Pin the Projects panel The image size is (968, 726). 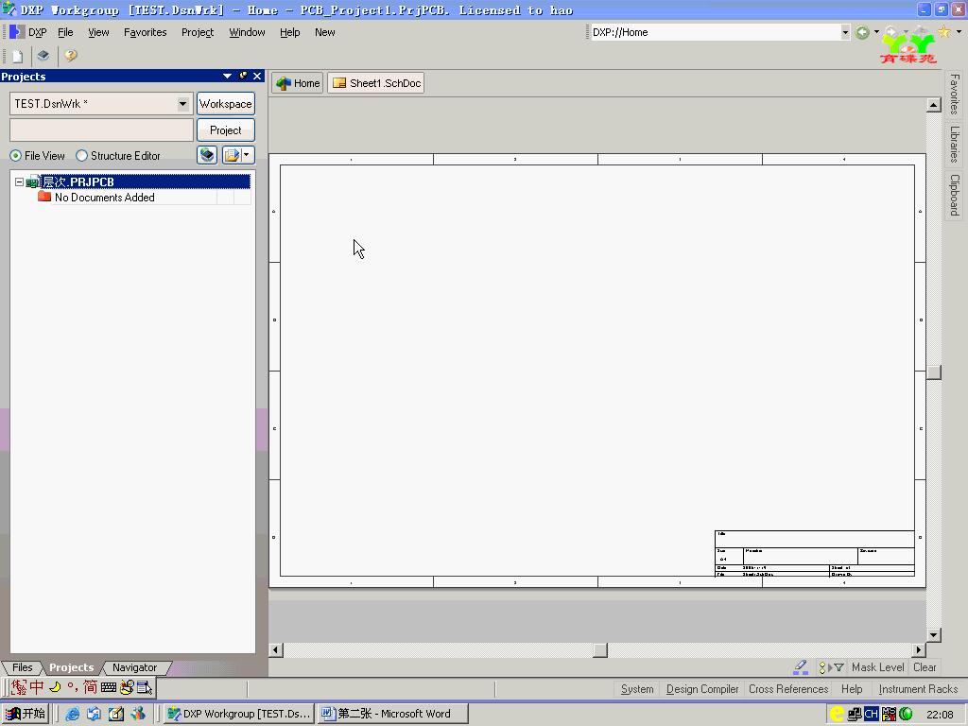[x=243, y=76]
